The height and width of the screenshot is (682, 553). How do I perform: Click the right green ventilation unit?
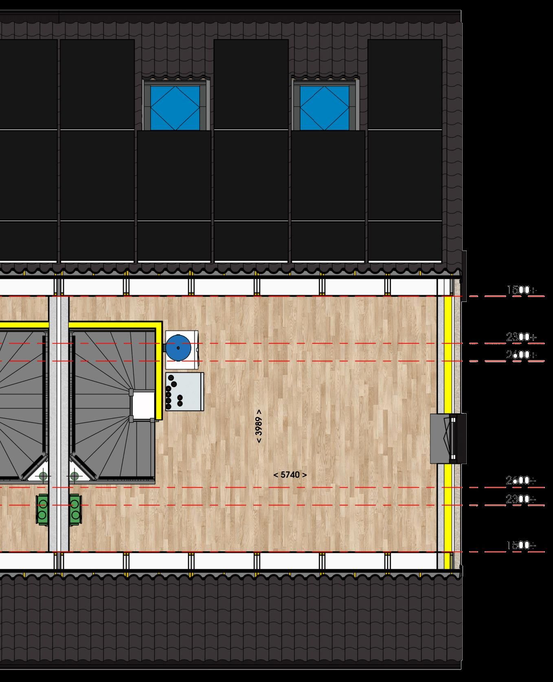click(75, 509)
